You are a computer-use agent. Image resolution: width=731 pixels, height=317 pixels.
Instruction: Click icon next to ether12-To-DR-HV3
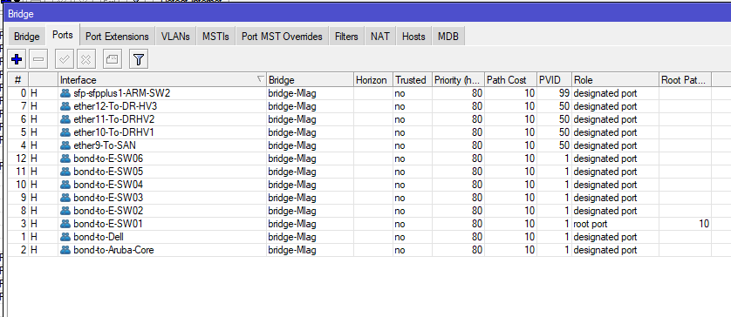[x=65, y=106]
